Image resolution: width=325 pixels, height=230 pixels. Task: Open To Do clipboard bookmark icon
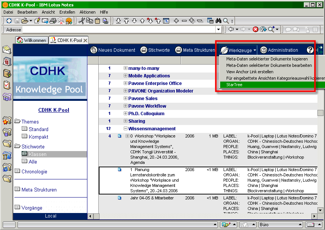tap(7, 85)
